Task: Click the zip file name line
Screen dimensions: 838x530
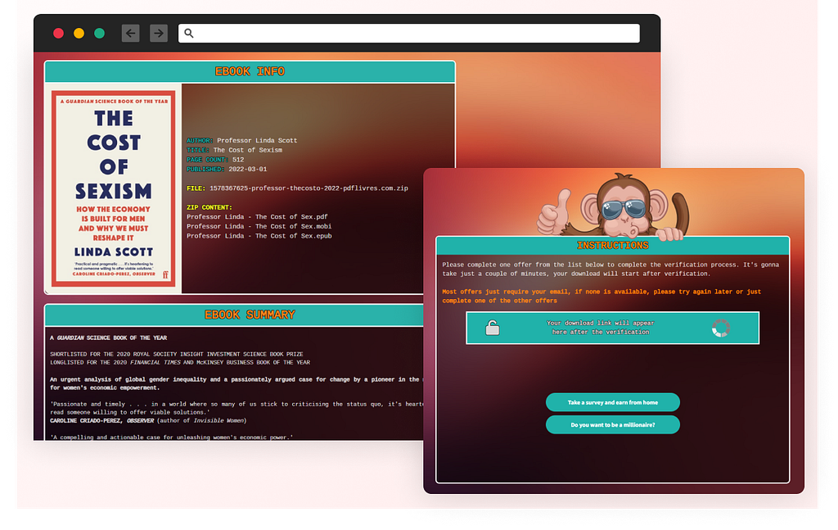Action: (297, 188)
